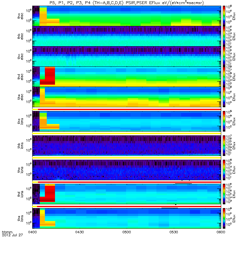Click inside the thb elec spectrogram panel
This screenshot has height=253, width=237.
click(x=127, y=36)
